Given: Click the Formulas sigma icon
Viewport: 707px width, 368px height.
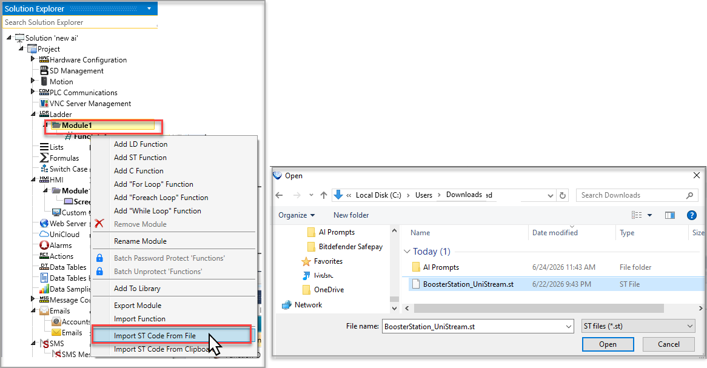Looking at the screenshot, I should (44, 158).
